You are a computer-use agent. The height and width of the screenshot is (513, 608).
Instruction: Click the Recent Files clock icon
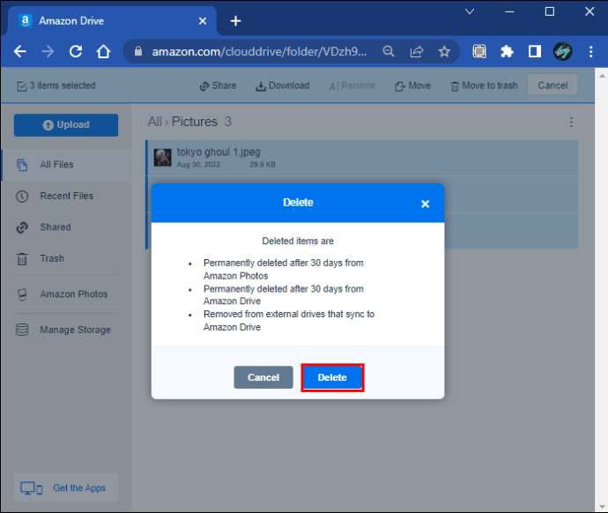[22, 197]
